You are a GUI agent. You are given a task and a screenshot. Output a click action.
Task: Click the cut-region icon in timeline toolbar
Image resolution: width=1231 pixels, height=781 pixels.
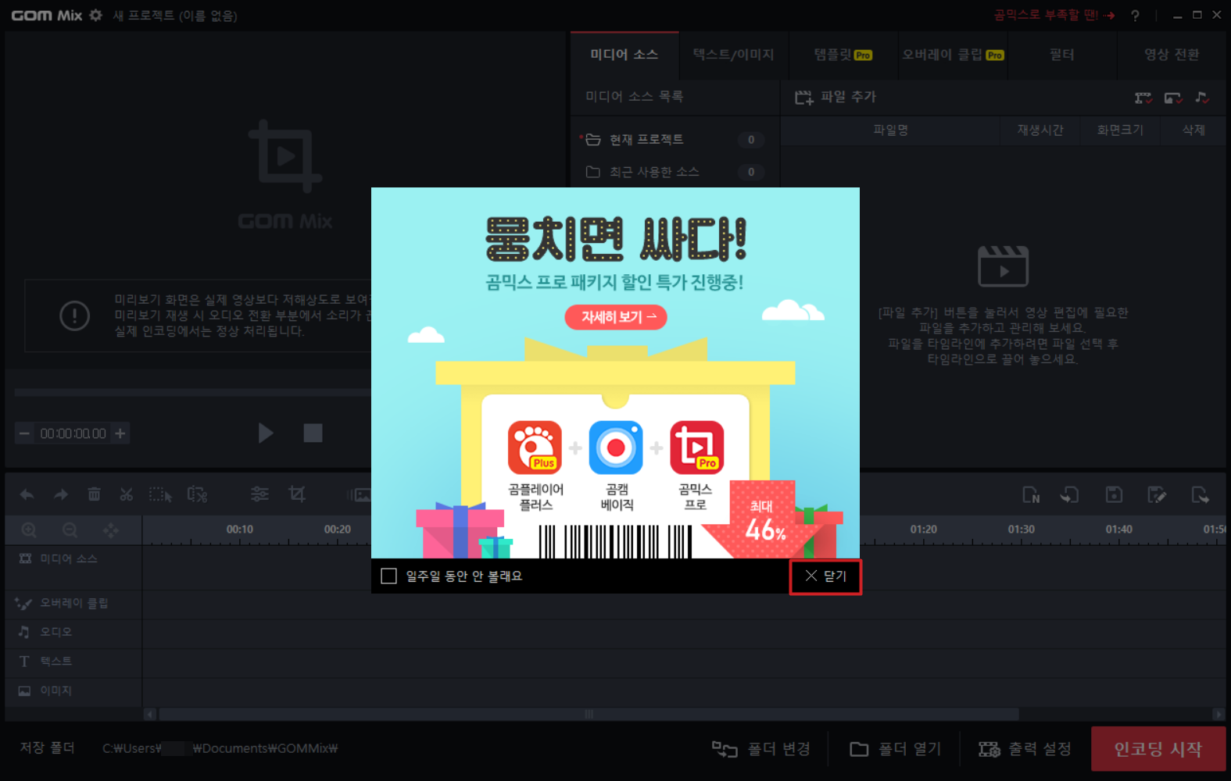[197, 494]
